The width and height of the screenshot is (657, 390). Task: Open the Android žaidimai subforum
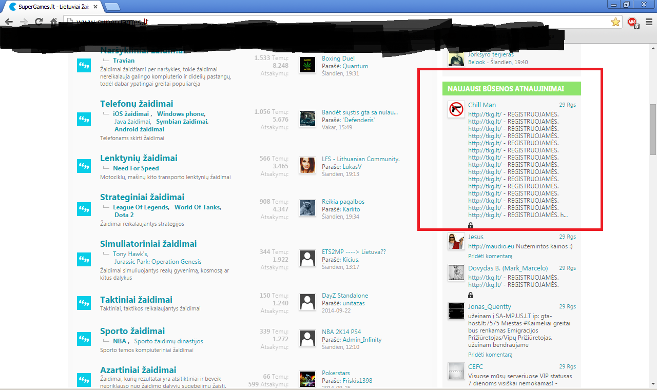pyautogui.click(x=139, y=129)
